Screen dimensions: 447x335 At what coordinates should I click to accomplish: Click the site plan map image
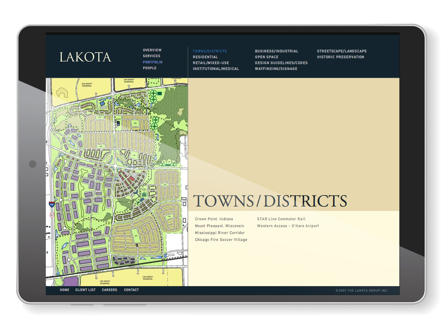[117, 182]
